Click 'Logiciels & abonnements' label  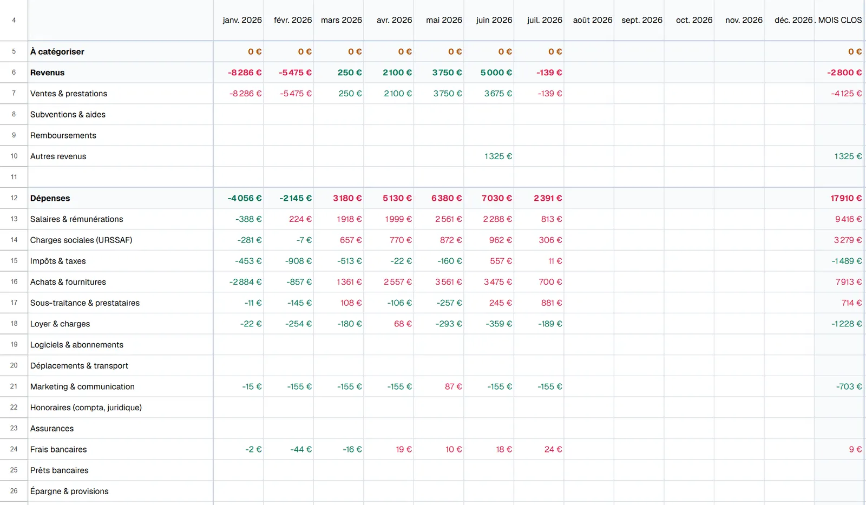click(x=77, y=345)
